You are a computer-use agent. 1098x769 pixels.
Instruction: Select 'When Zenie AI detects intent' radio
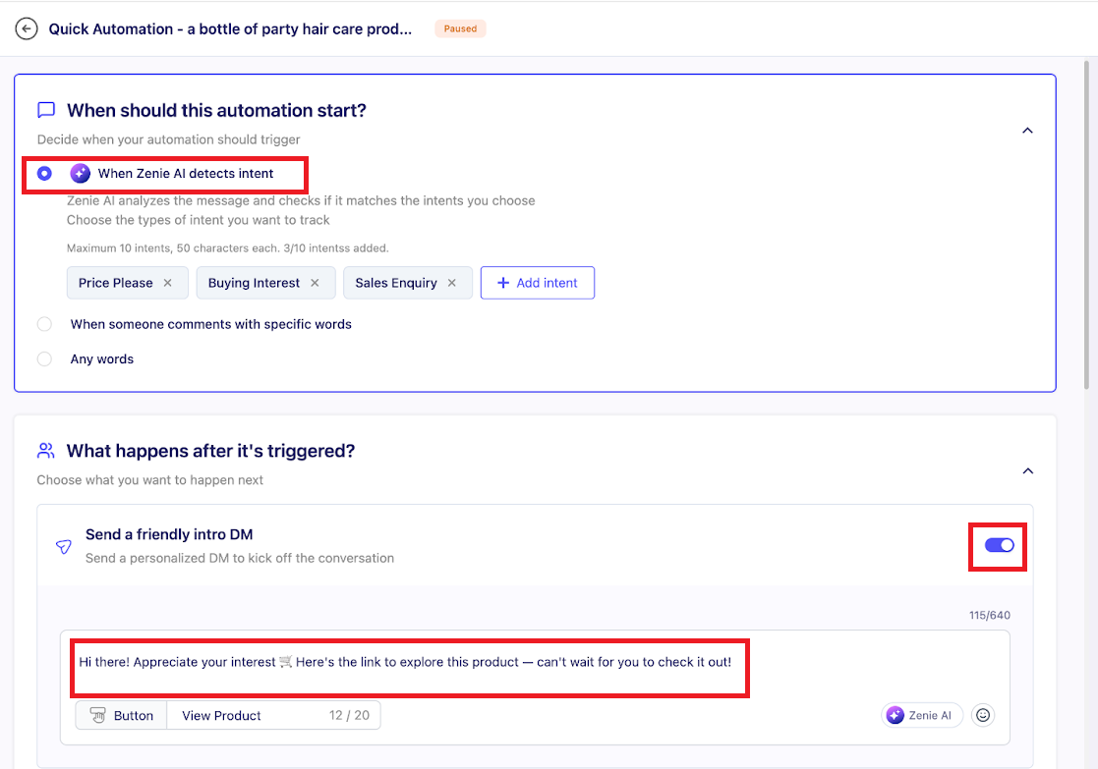click(x=44, y=174)
